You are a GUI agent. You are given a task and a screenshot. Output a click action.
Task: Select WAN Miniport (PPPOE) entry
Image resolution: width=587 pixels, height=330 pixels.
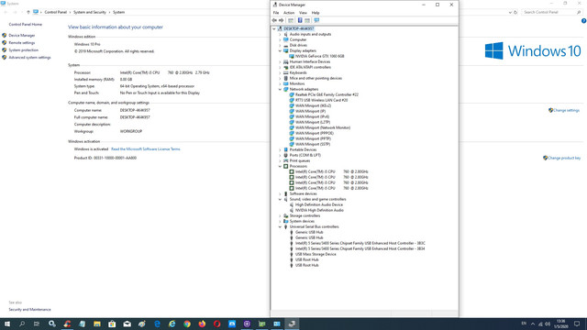pyautogui.click(x=314, y=133)
